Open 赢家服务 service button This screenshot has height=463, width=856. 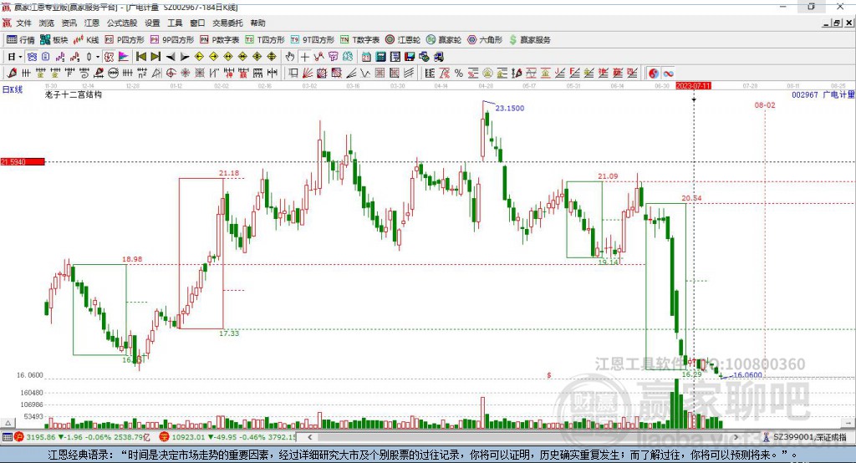(529, 40)
